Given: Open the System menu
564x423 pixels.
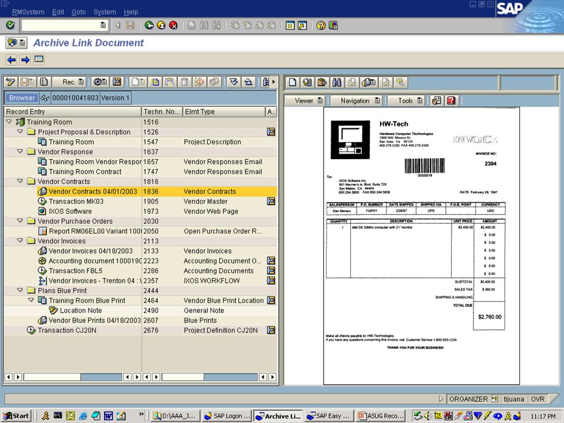Looking at the screenshot, I should 105,12.
